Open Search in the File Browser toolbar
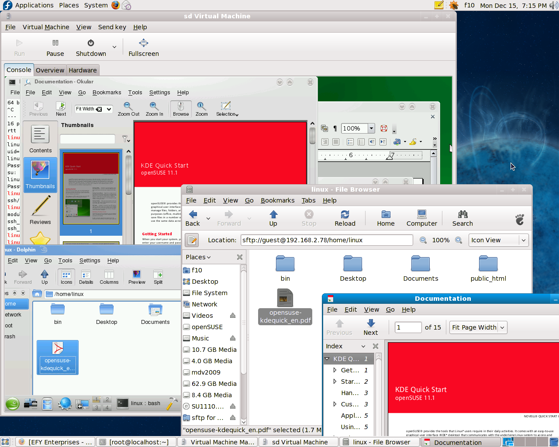Viewport: 559px width, 447px height. (462, 218)
